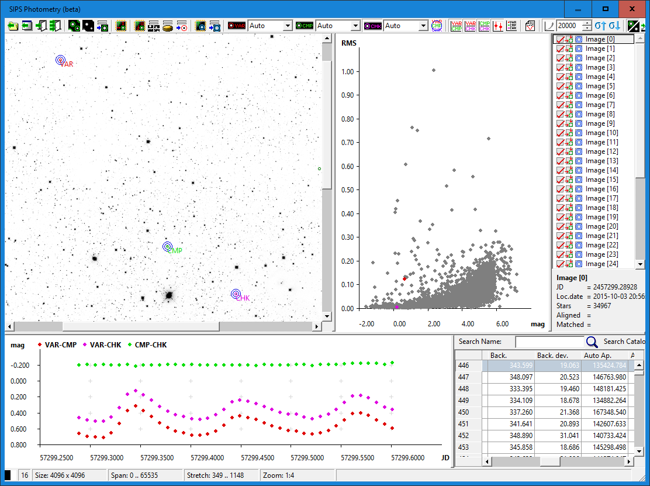650x486 pixels.
Task: Click the green CMP star selector icon
Action: [305, 26]
